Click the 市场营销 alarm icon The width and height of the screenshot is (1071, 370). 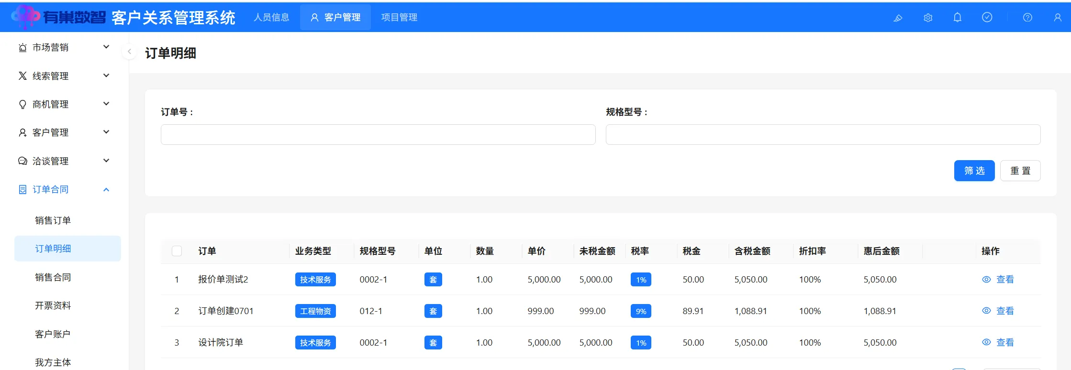pos(22,47)
